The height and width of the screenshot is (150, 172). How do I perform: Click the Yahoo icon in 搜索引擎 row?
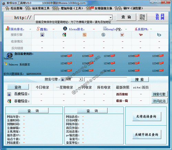tap(141, 35)
